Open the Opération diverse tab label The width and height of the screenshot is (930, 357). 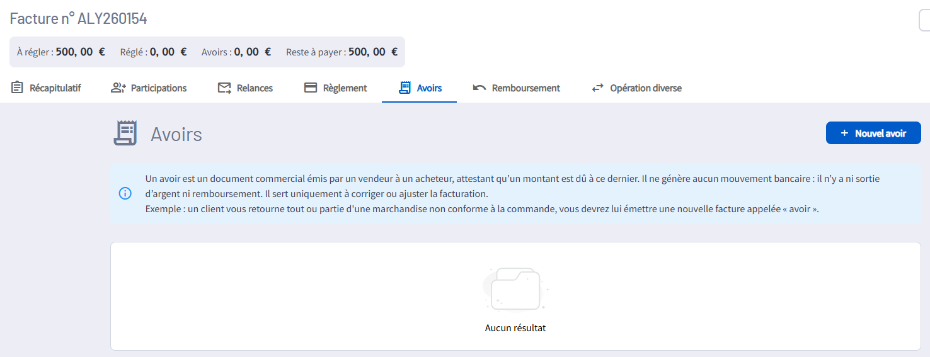(645, 88)
